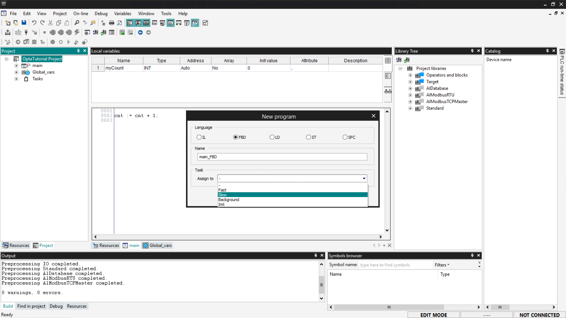Screen dimensions: 566x318
Task: Select the IL language radio button
Action: 199,137
